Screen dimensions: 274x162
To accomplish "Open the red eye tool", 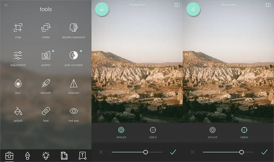I will click(74, 114).
